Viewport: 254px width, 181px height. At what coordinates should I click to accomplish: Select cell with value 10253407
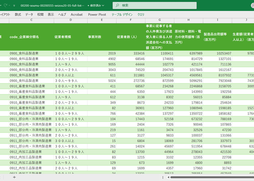click(217, 53)
